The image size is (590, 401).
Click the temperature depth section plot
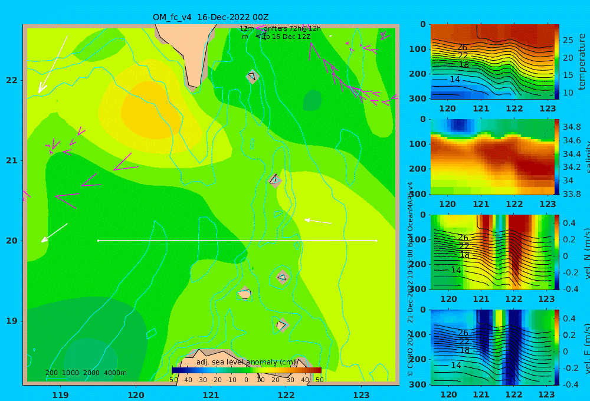(492, 62)
